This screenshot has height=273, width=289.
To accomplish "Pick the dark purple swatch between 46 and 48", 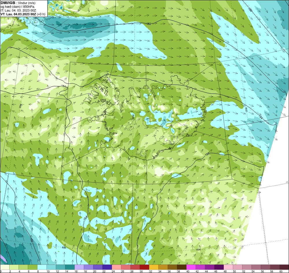I will (x=219, y=267).
